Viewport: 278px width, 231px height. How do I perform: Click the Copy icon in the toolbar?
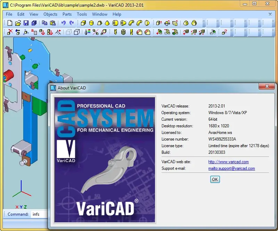(44, 23)
